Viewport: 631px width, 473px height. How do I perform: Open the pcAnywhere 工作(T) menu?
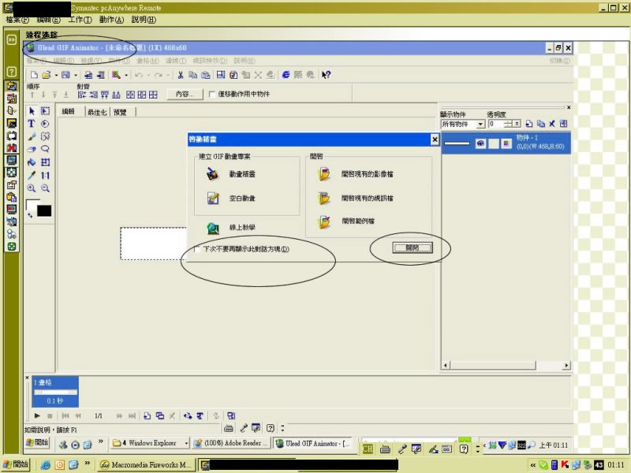tap(80, 19)
